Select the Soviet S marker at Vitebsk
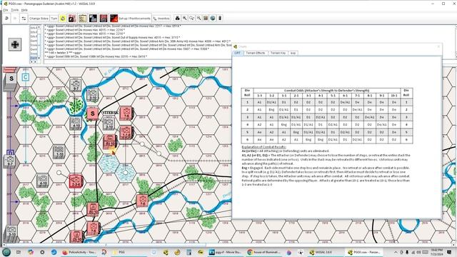This screenshot has width=457, height=257. coord(93,114)
